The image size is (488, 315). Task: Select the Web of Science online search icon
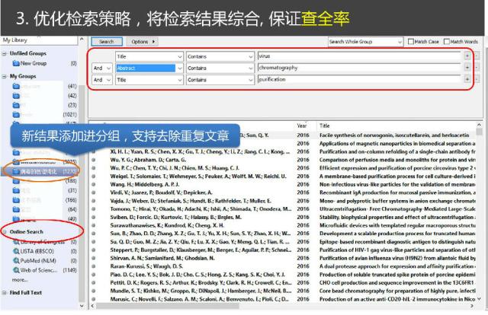click(x=16, y=270)
